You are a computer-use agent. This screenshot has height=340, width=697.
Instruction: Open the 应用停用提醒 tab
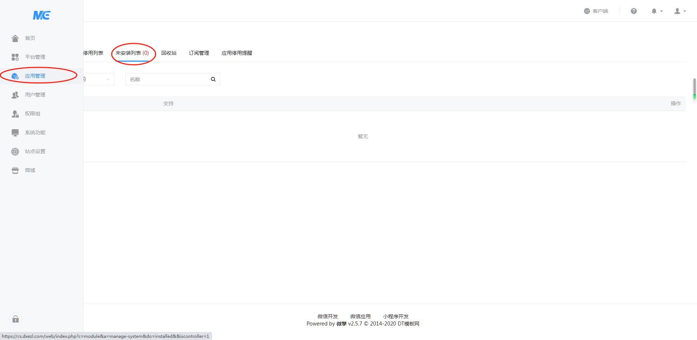click(237, 53)
